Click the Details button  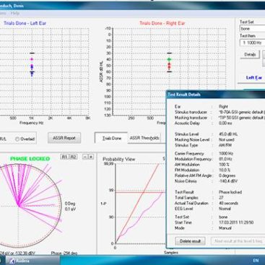250,54
